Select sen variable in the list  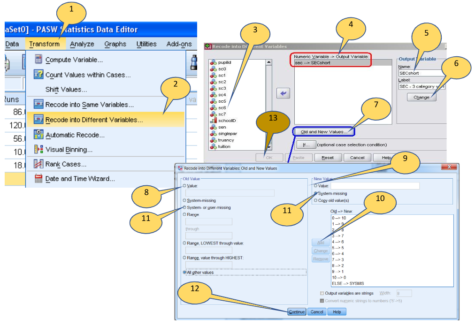tap(222, 127)
